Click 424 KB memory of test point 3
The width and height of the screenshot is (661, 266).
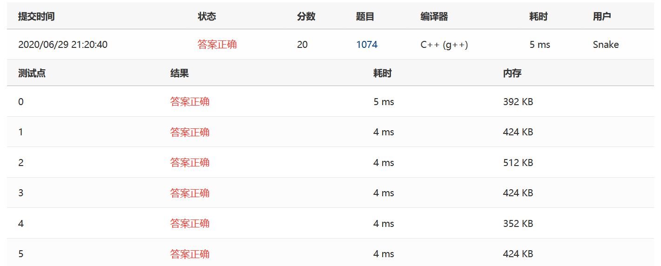(518, 193)
